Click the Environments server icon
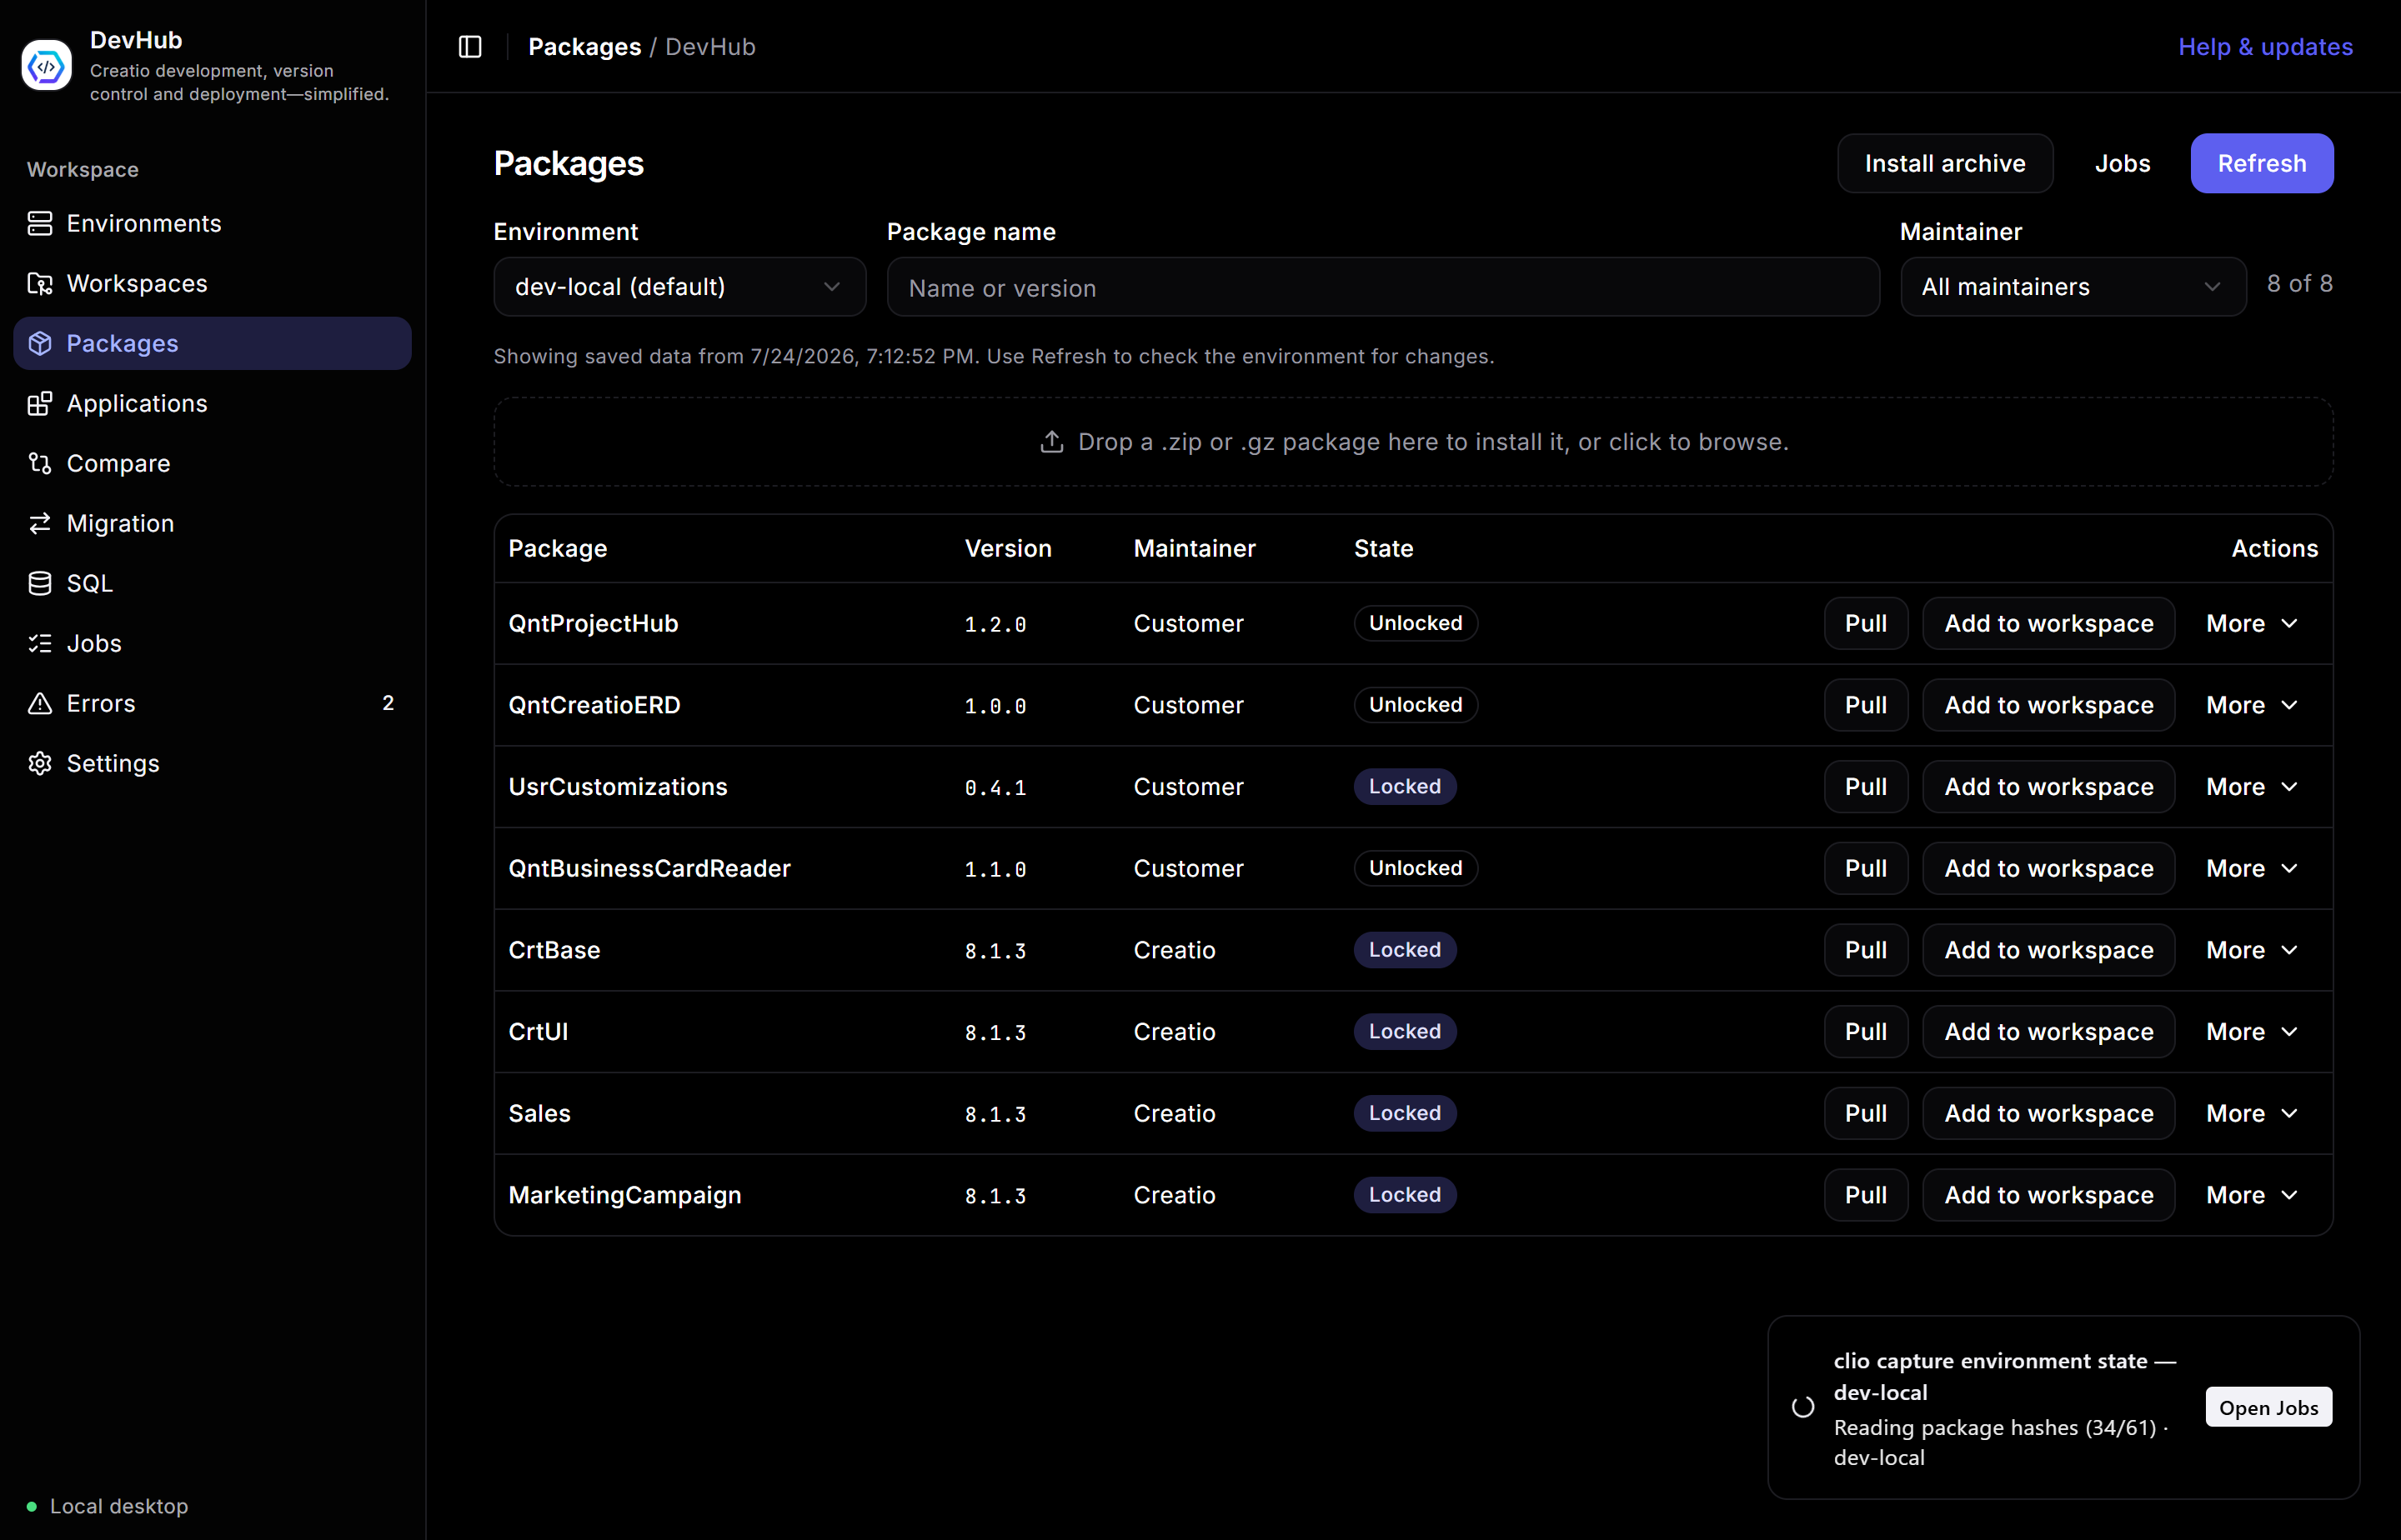Viewport: 2401px width, 1540px height. (x=40, y=223)
